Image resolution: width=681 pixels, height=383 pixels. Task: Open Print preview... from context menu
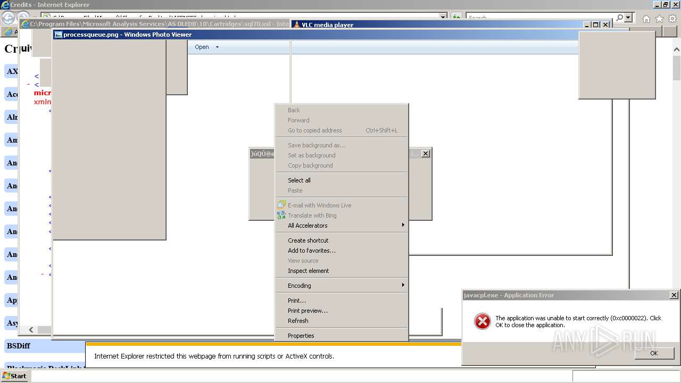341,311
